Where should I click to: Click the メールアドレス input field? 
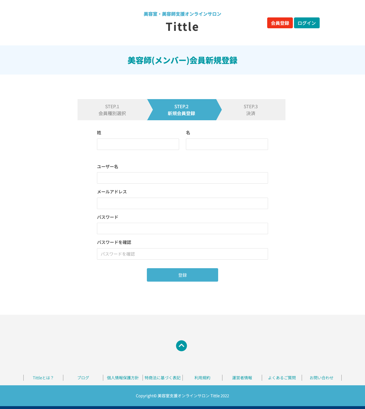point(182,203)
